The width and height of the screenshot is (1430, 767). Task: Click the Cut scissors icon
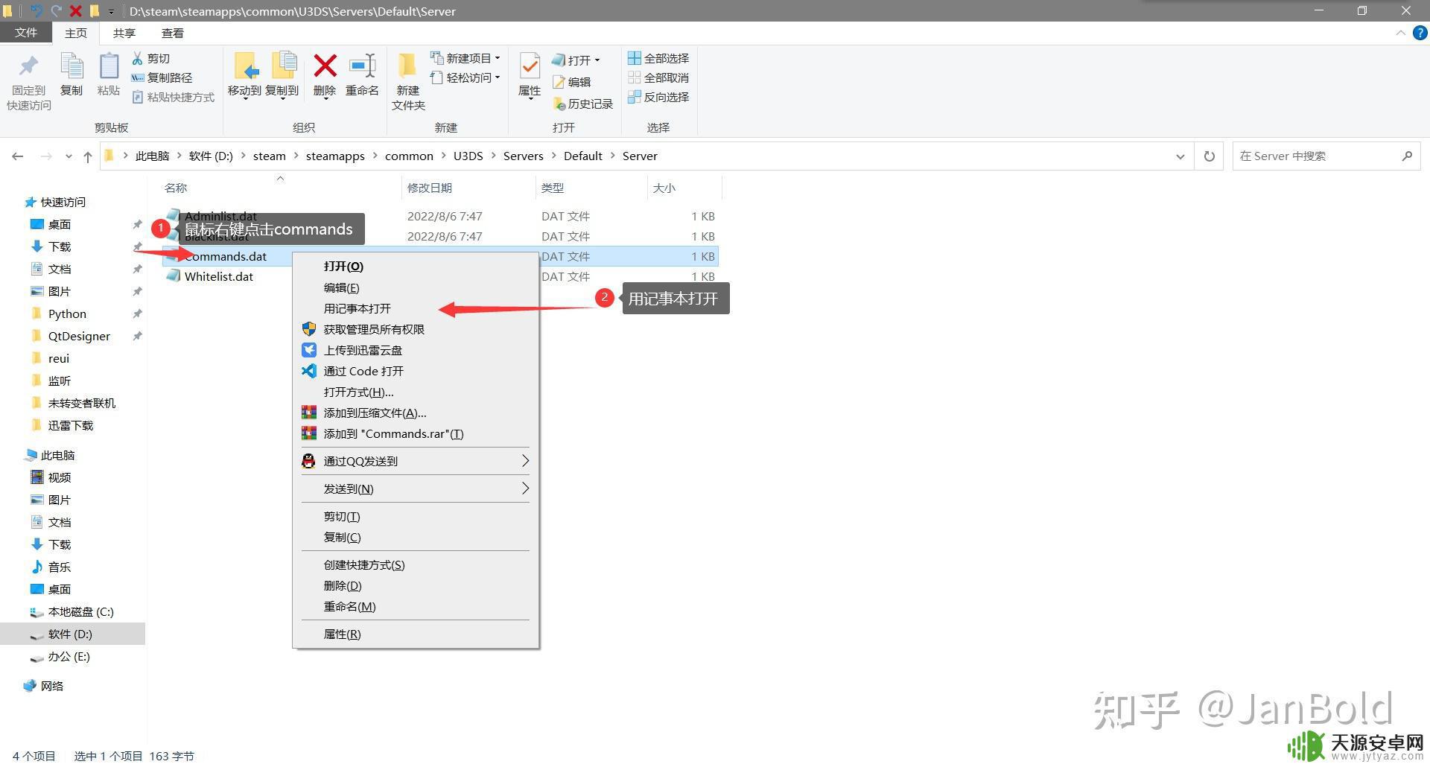(x=138, y=58)
